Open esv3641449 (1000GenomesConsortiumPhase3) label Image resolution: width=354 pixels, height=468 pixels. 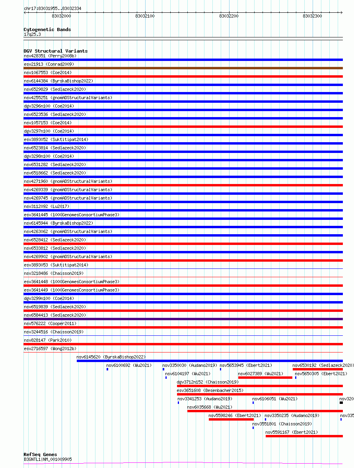[72, 290]
